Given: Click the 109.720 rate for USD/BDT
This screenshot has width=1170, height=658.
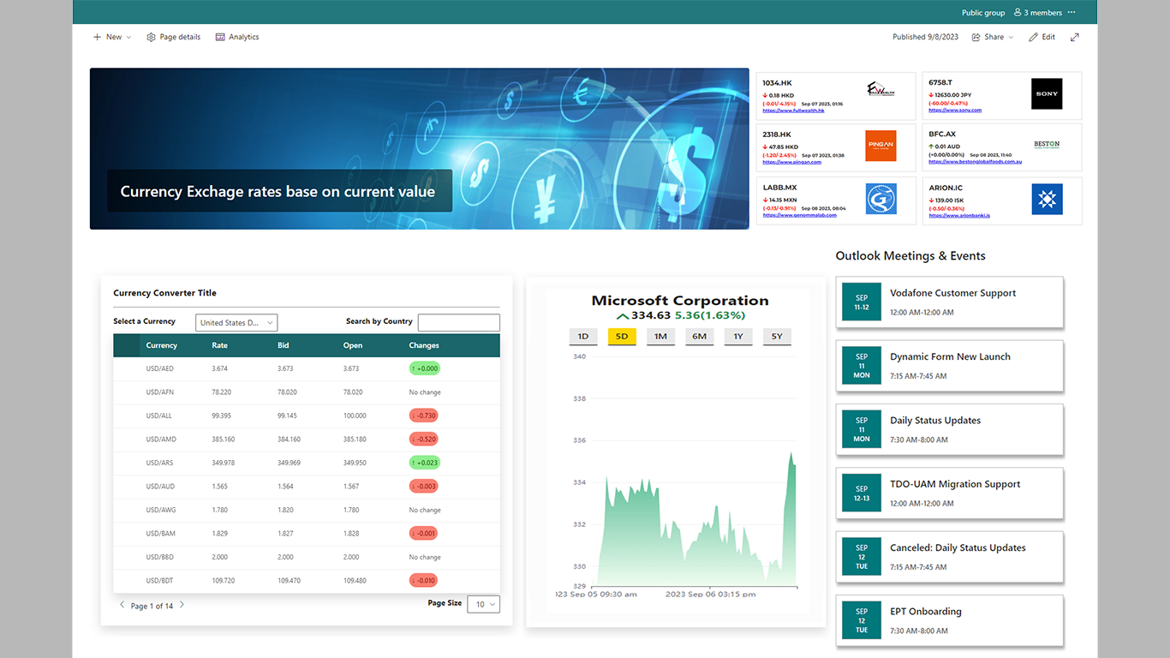Looking at the screenshot, I should (x=224, y=581).
